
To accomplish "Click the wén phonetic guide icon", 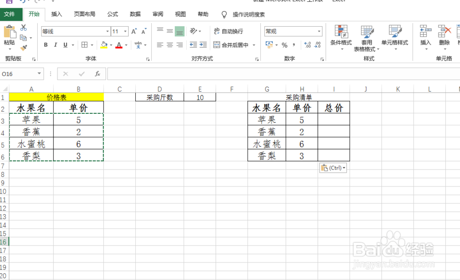I will point(138,45).
